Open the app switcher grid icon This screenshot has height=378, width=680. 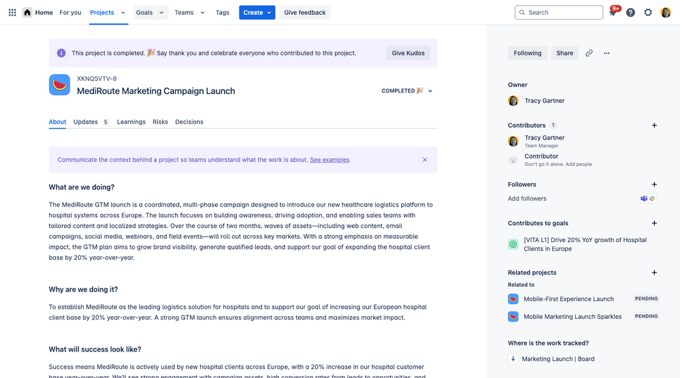click(x=12, y=12)
